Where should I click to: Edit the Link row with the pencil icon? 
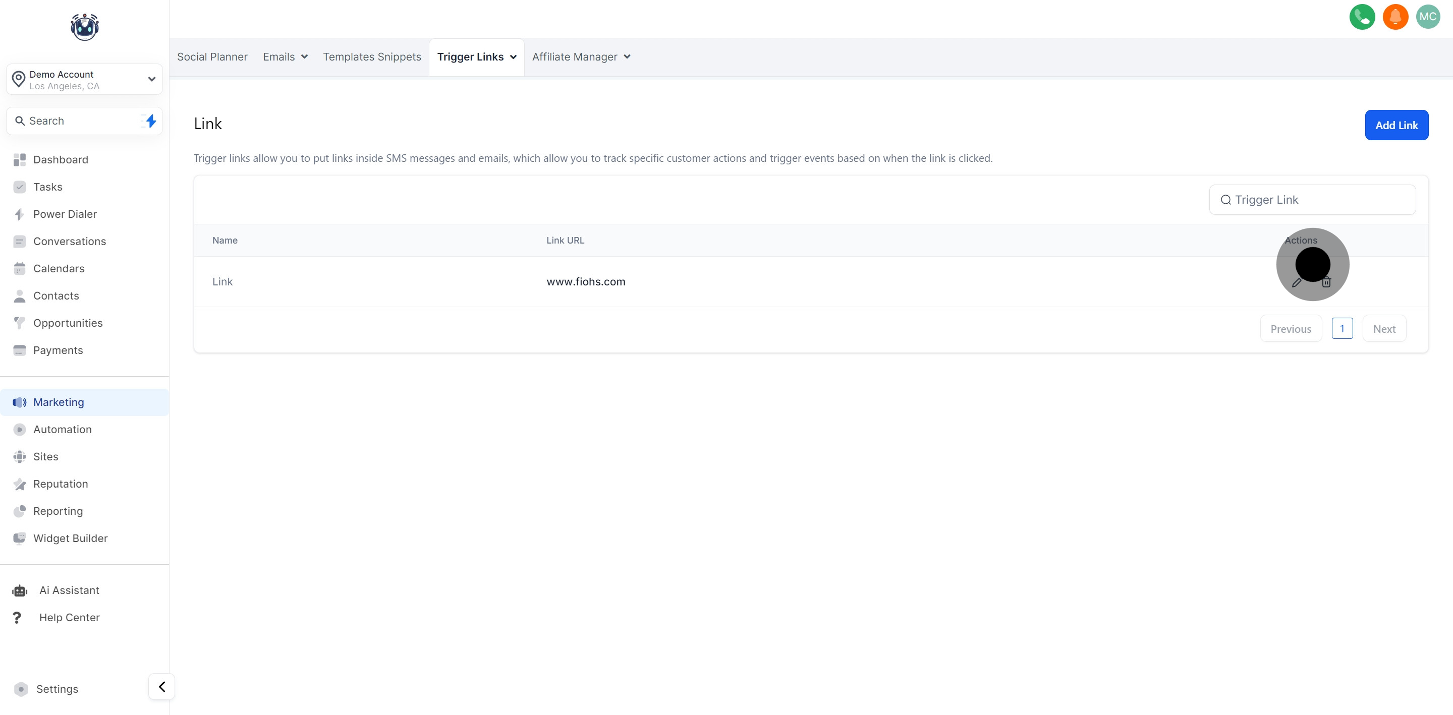pos(1296,282)
